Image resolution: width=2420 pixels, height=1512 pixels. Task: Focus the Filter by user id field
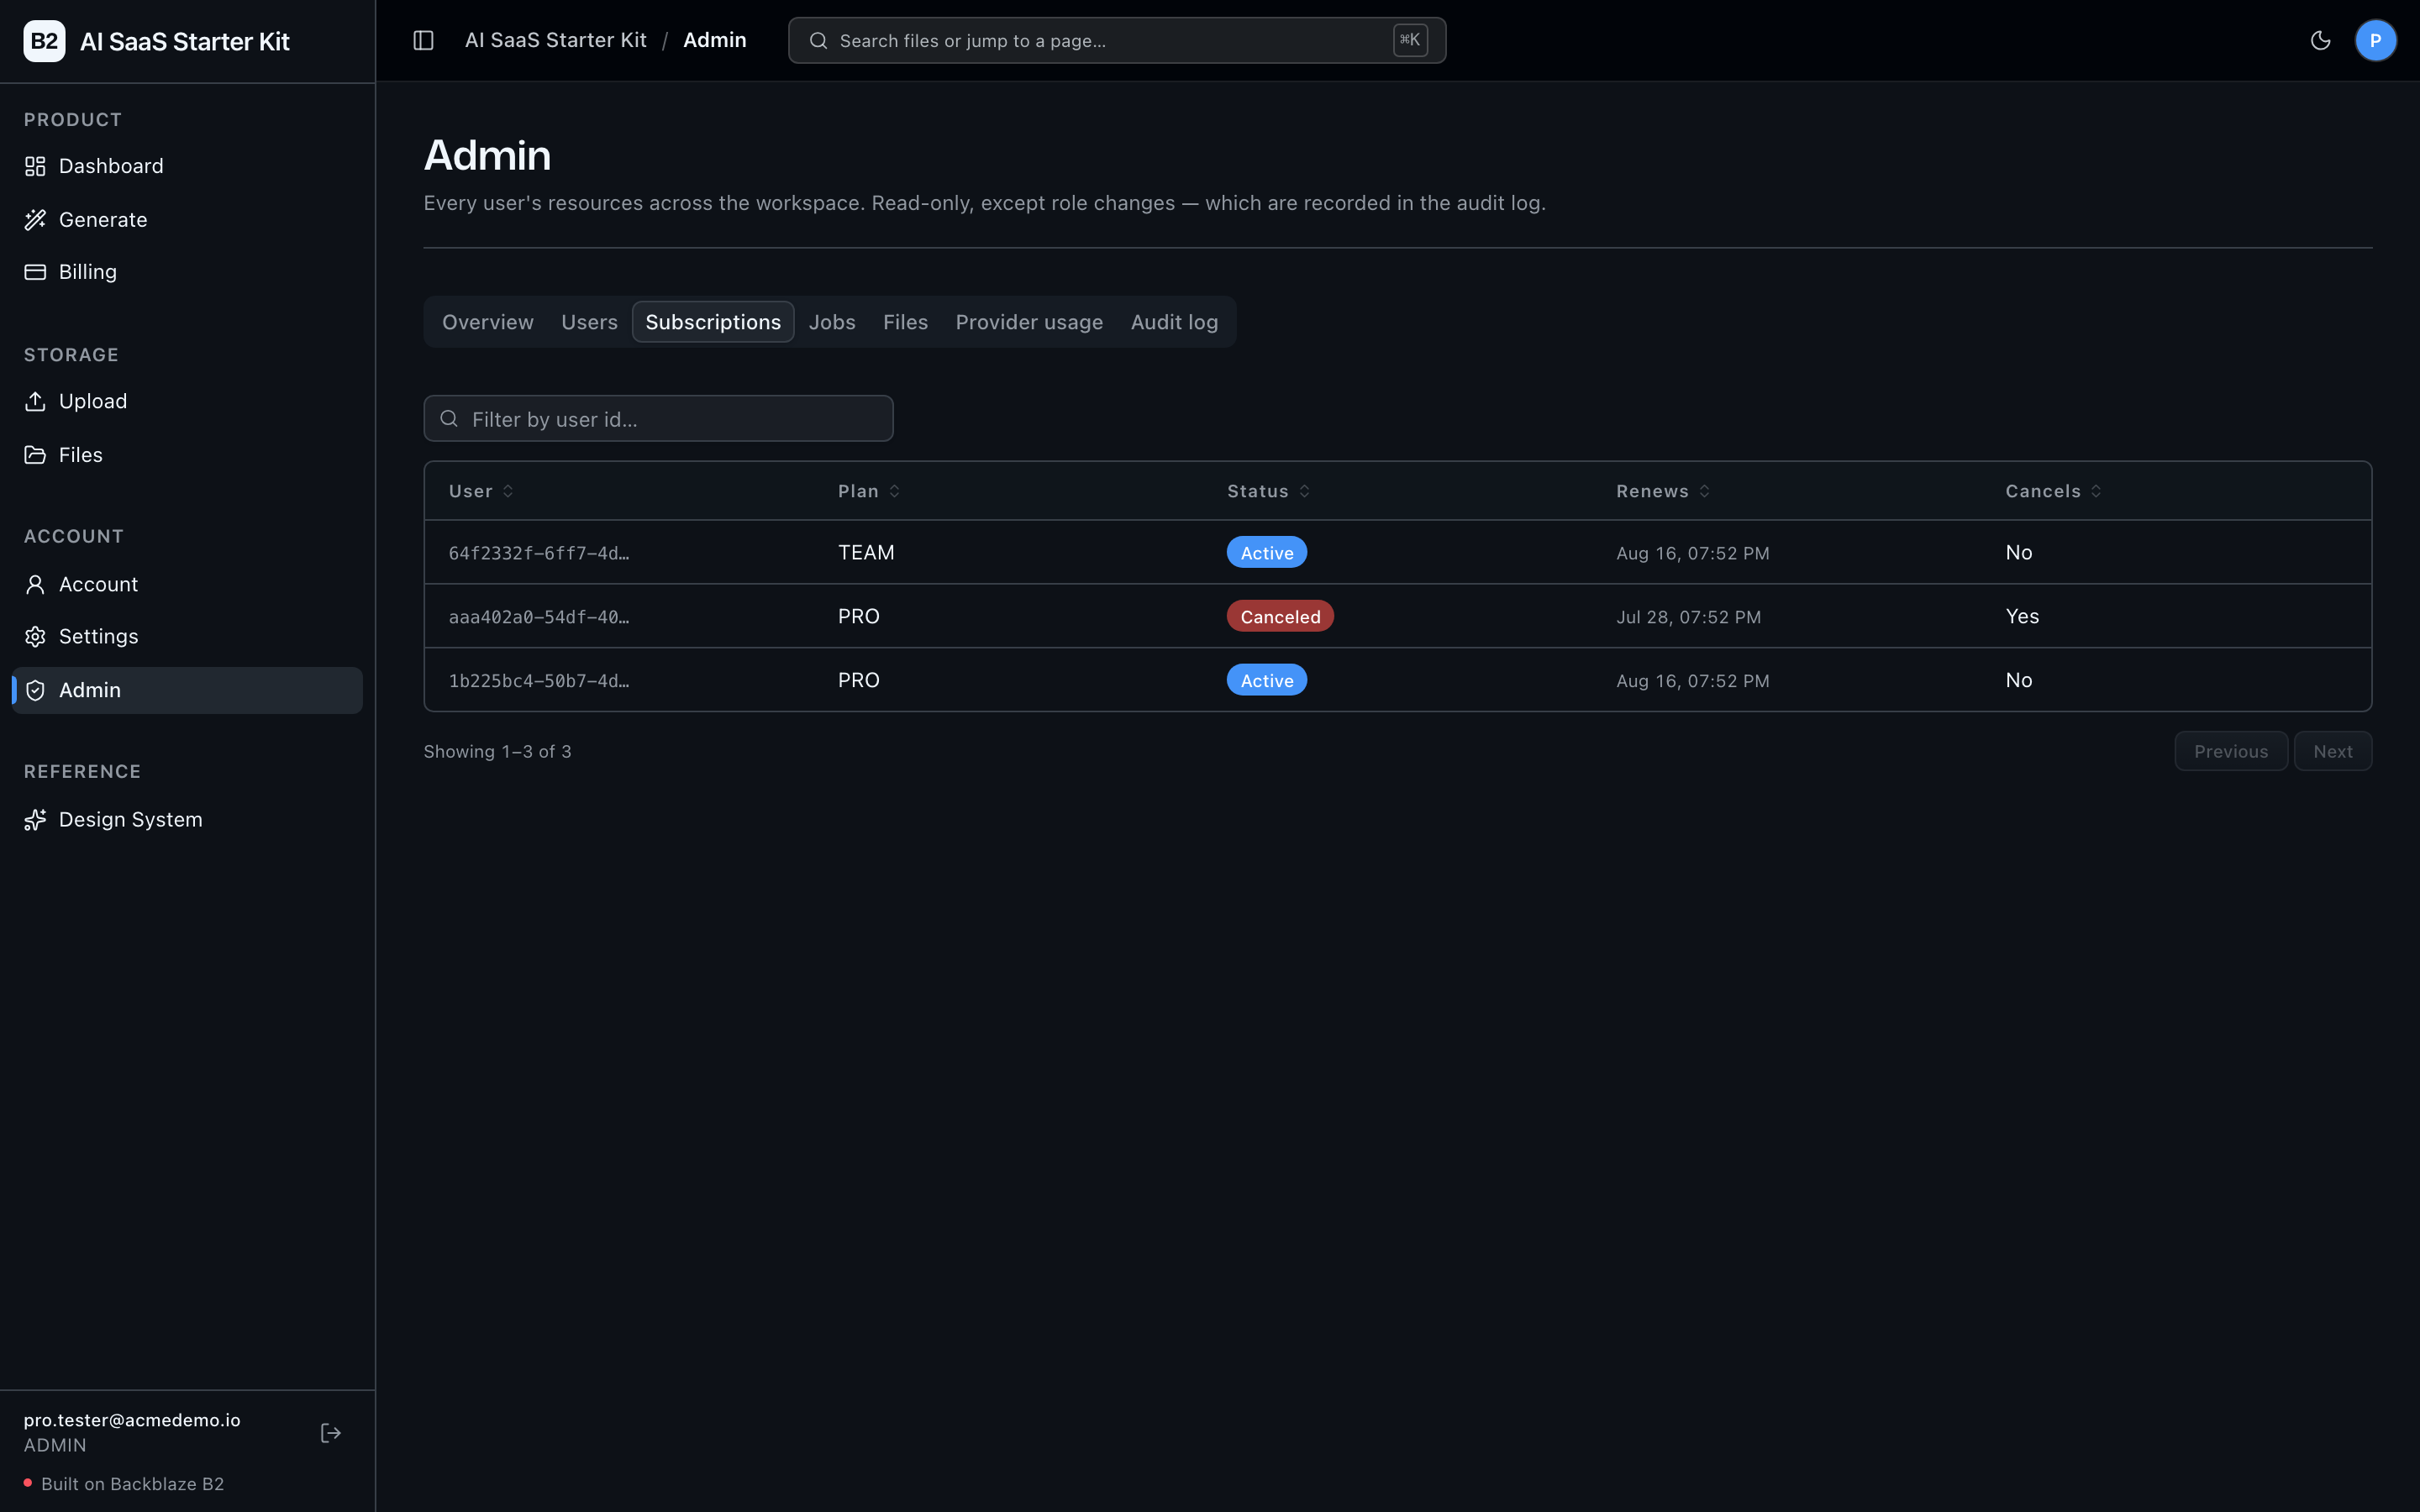tap(658, 419)
